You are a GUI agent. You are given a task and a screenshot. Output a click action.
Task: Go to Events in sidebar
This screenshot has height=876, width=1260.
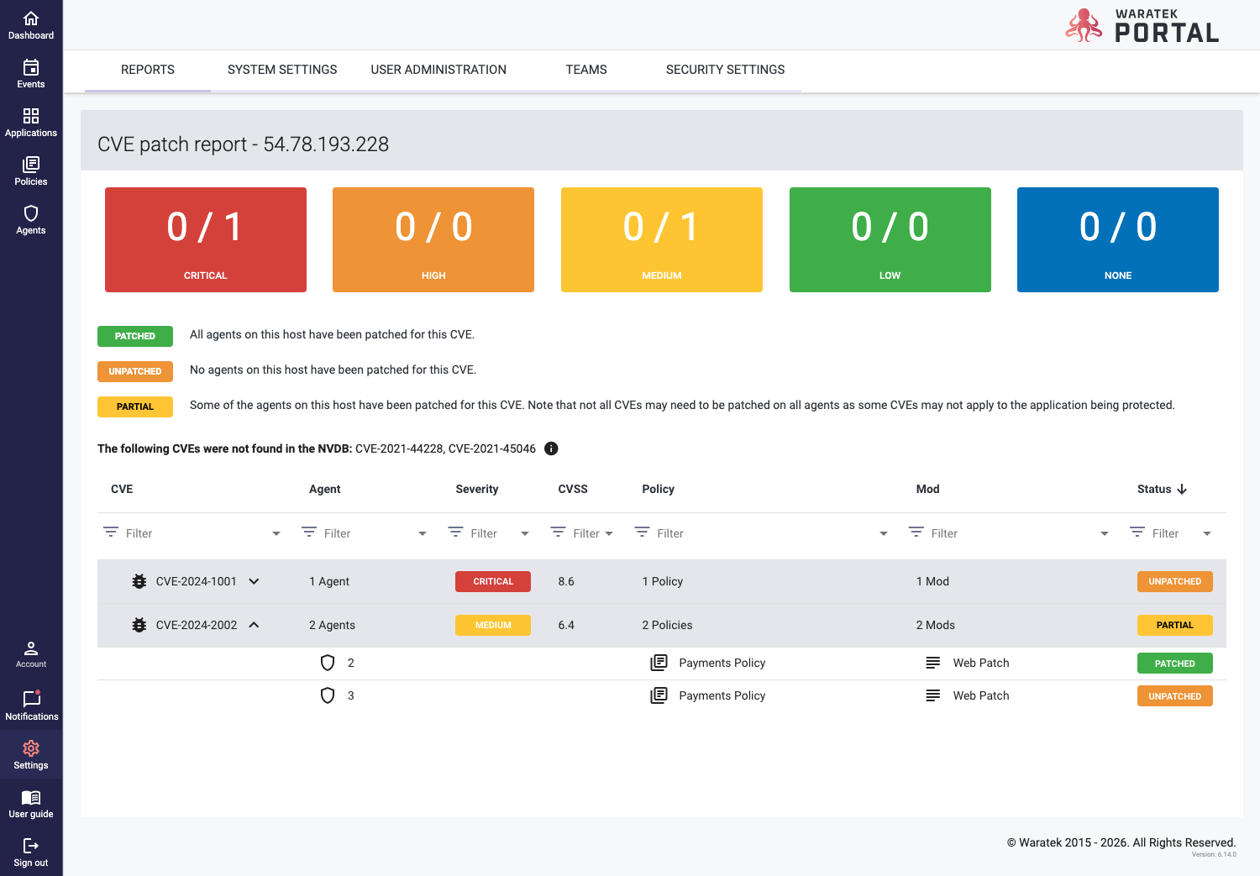[31, 74]
